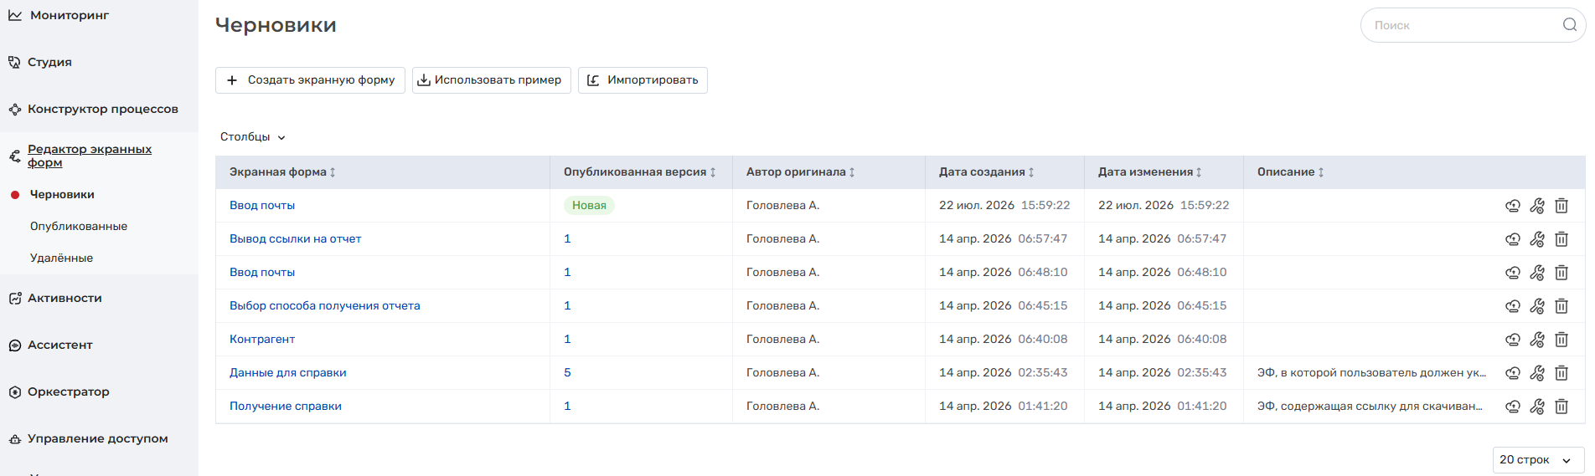Delete the Контрагент draft via its trash icon
Image resolution: width=1595 pixels, height=476 pixels.
1561,340
